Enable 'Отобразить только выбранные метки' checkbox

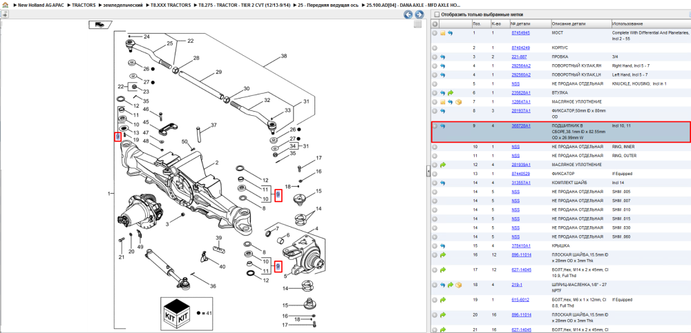tap(437, 14)
